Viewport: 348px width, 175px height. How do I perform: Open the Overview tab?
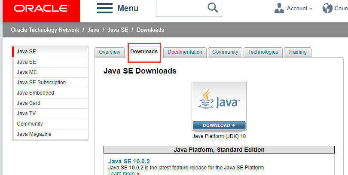click(110, 52)
